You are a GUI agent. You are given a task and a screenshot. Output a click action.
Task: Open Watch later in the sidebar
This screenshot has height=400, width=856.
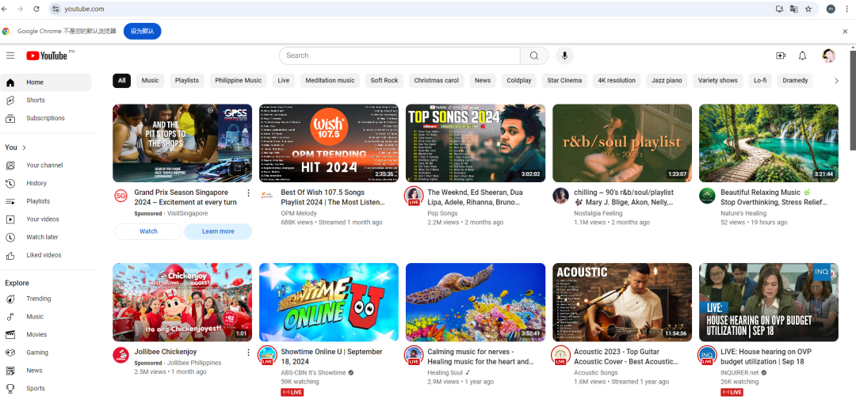point(46,238)
